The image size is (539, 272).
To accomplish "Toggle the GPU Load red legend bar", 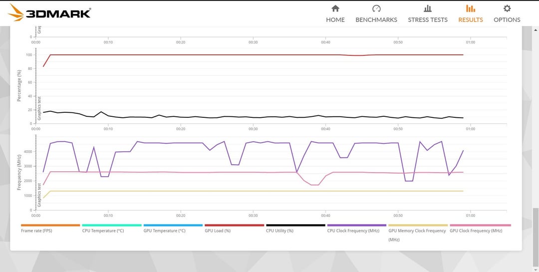I will pos(235,225).
